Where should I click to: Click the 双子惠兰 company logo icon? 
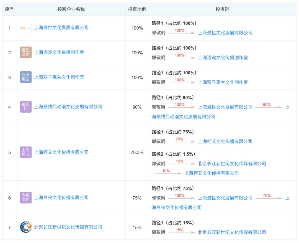tap(26, 77)
